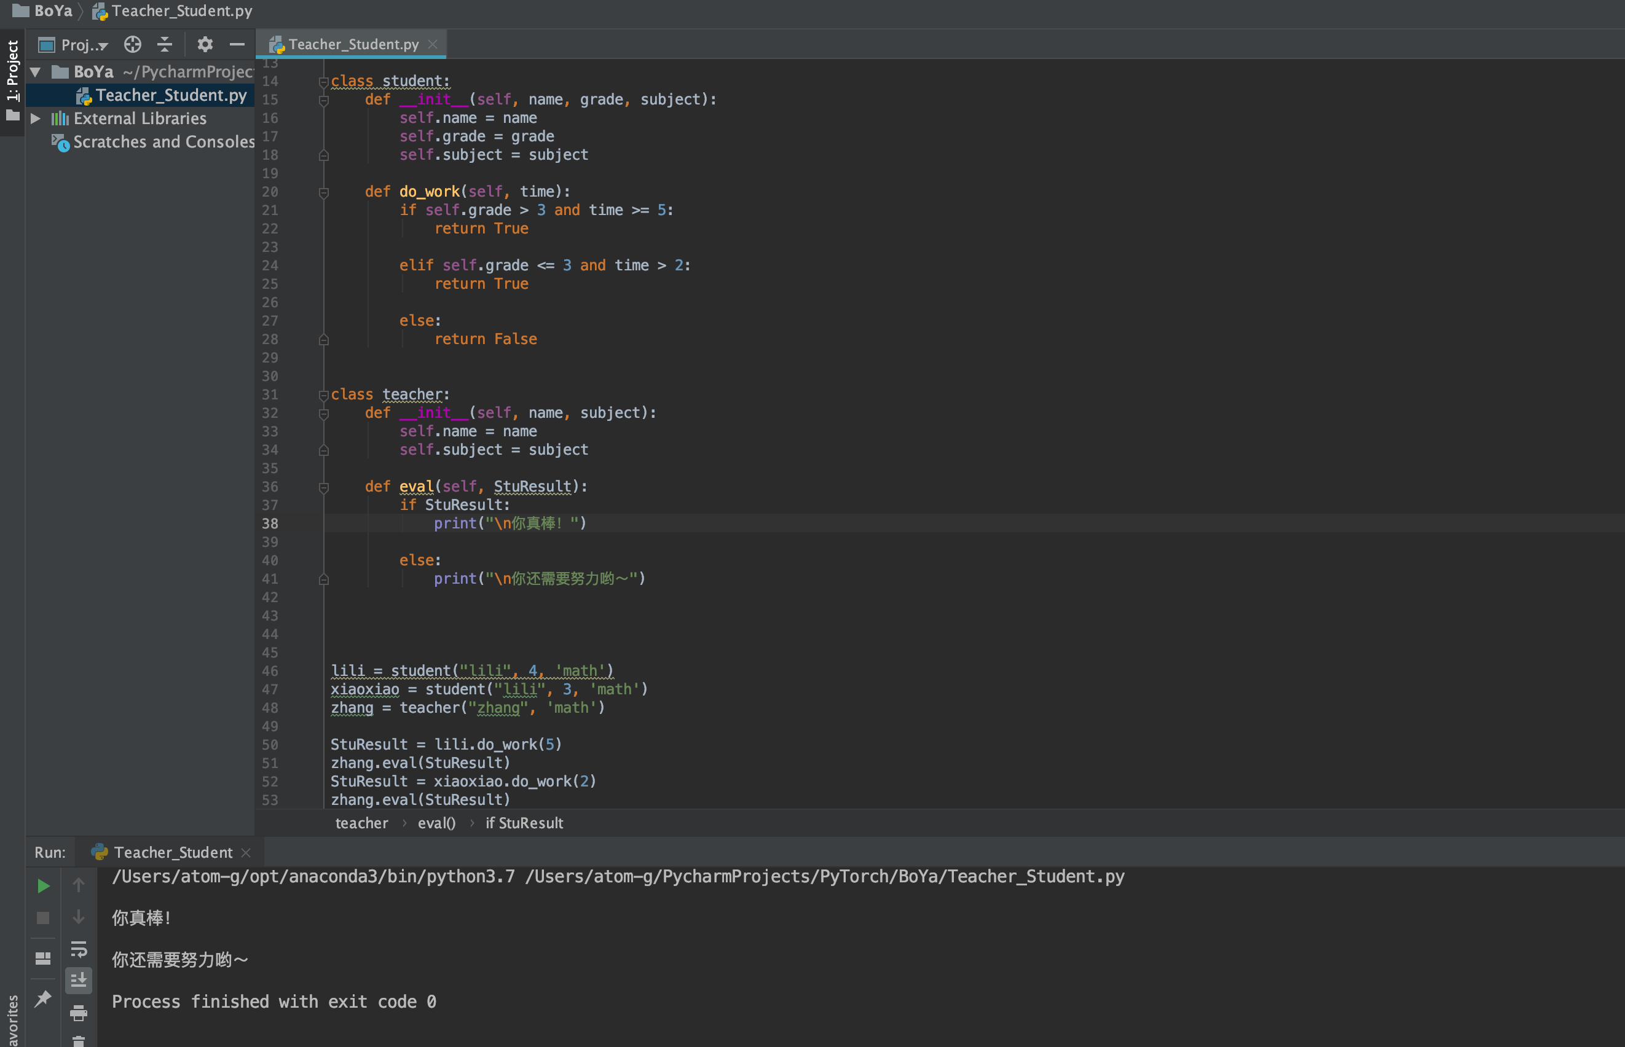Click down the stack trace arrow
1625x1047 pixels.
point(79,917)
